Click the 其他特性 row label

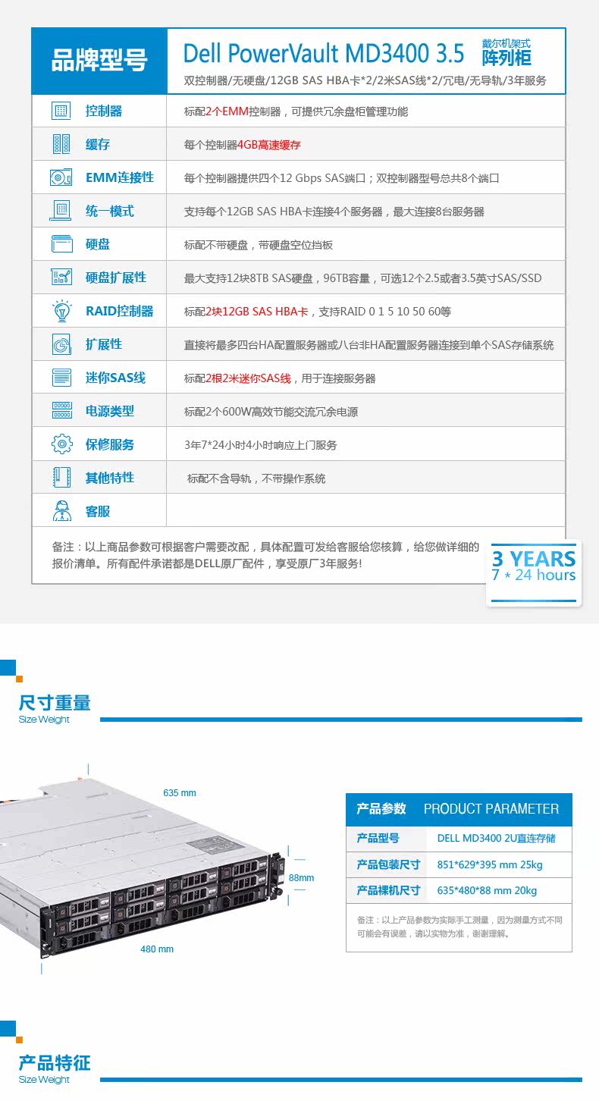click(110, 478)
